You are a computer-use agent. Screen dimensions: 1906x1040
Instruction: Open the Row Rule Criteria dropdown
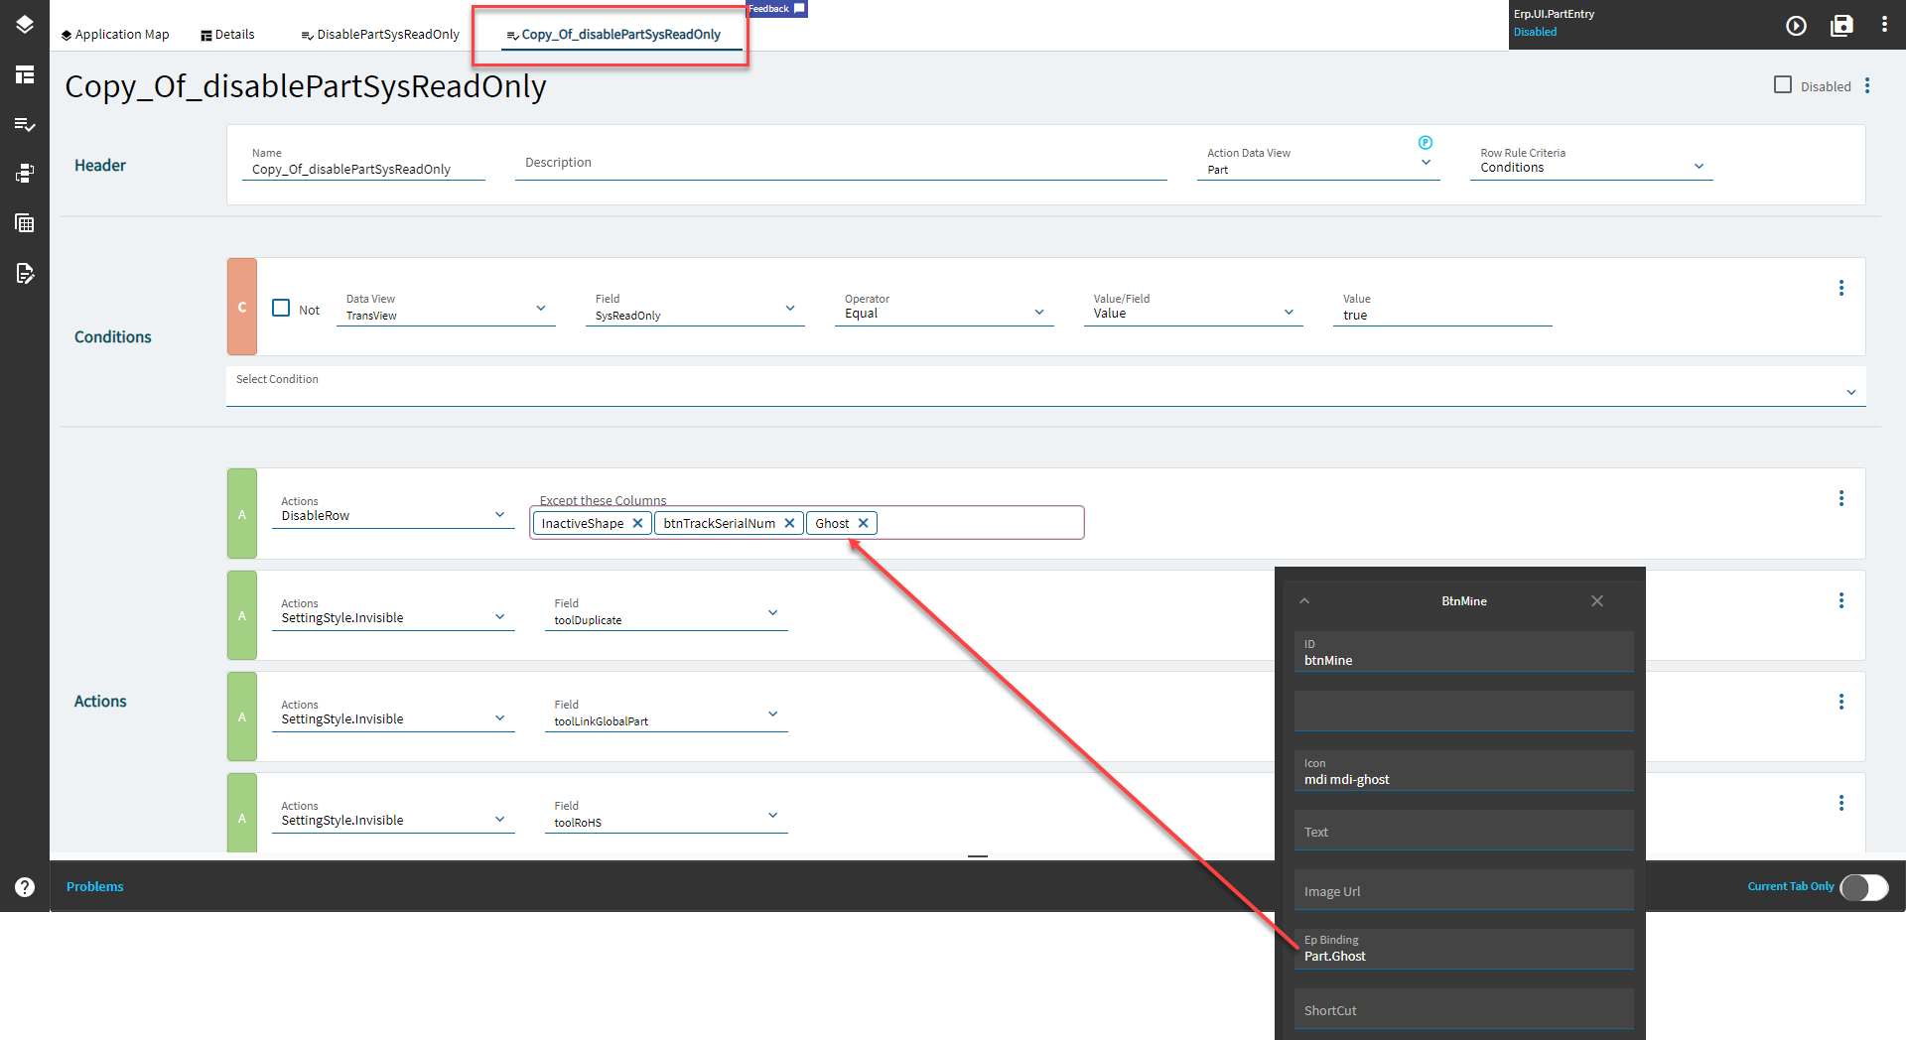[1700, 166]
